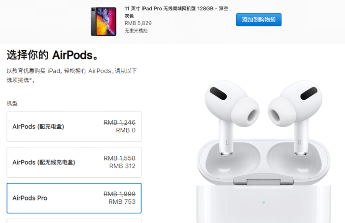Screen dimensions: 345x223
Task: Click the 11 英寸 iPad Pro title text
Action: click(176, 12)
